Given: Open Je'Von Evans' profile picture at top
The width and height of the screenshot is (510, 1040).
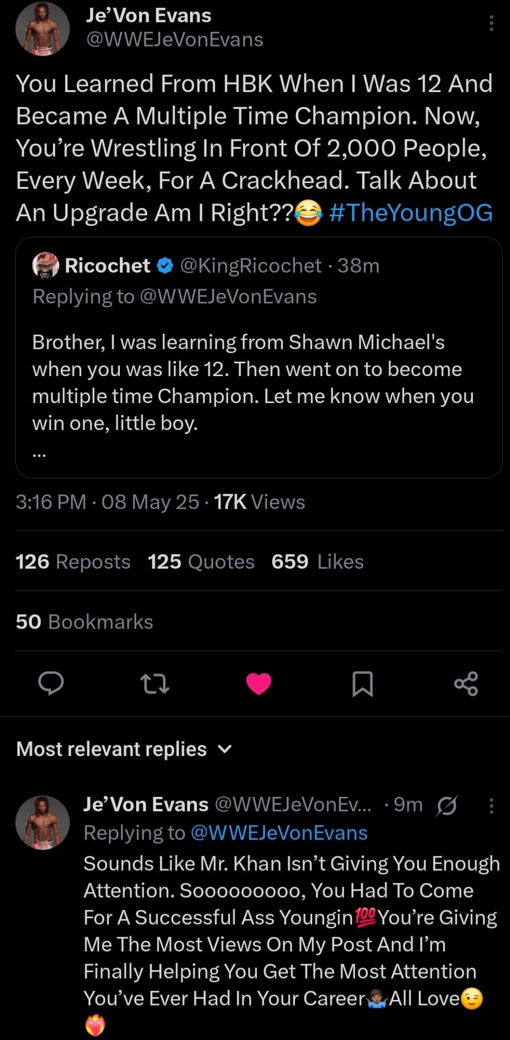Looking at the screenshot, I should (x=42, y=28).
